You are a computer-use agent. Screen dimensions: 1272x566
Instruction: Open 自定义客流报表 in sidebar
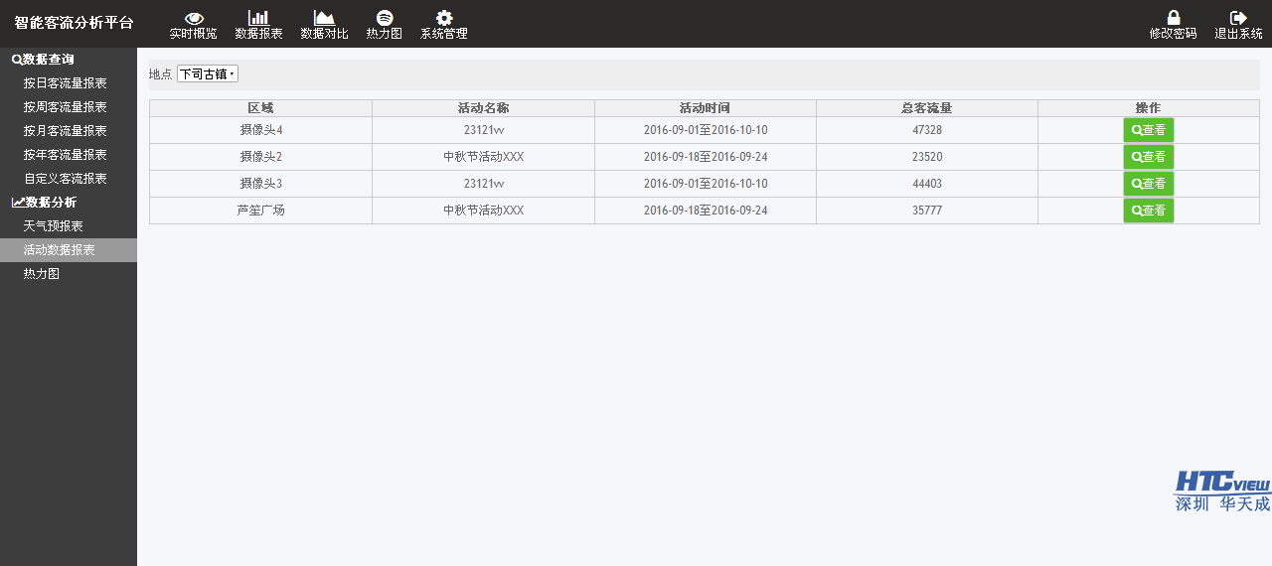(66, 179)
